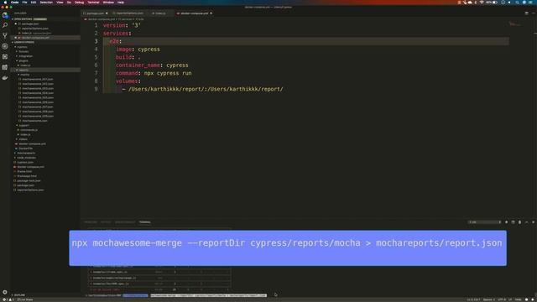Open iframe.html in the explorer tree
The height and width of the screenshot is (302, 537).
pos(24,171)
